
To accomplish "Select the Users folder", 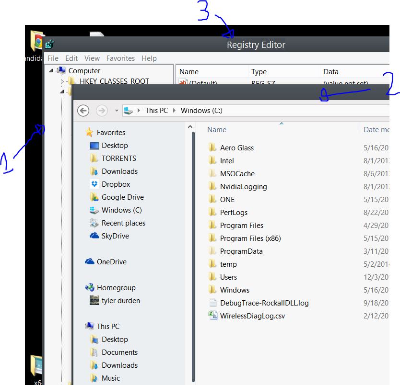I will pyautogui.click(x=228, y=277).
